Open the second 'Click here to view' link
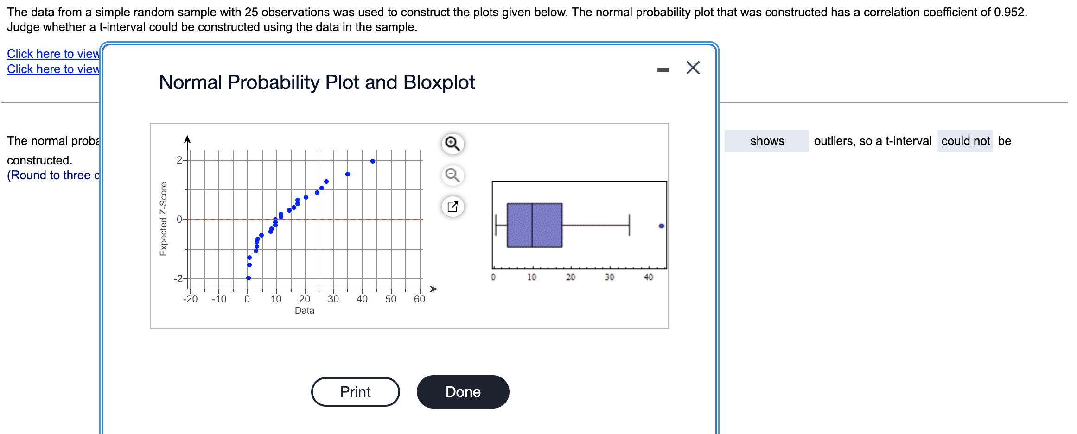 coord(51,69)
